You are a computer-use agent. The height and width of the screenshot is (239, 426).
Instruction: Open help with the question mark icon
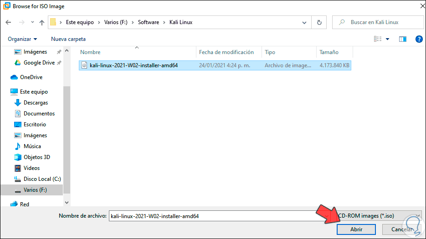pos(419,39)
